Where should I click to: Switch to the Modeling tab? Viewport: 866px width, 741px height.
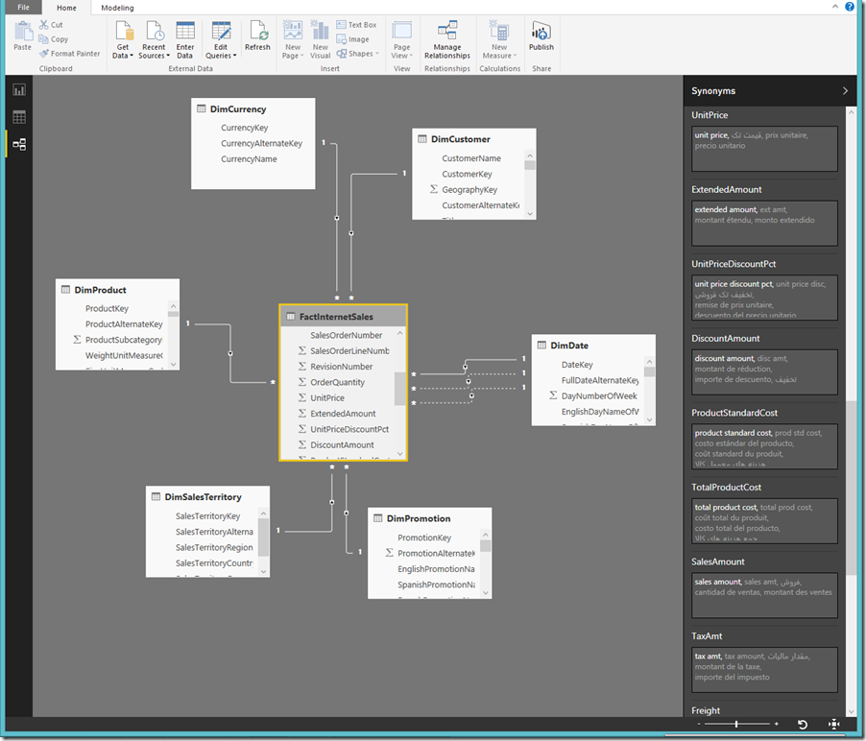pos(117,8)
